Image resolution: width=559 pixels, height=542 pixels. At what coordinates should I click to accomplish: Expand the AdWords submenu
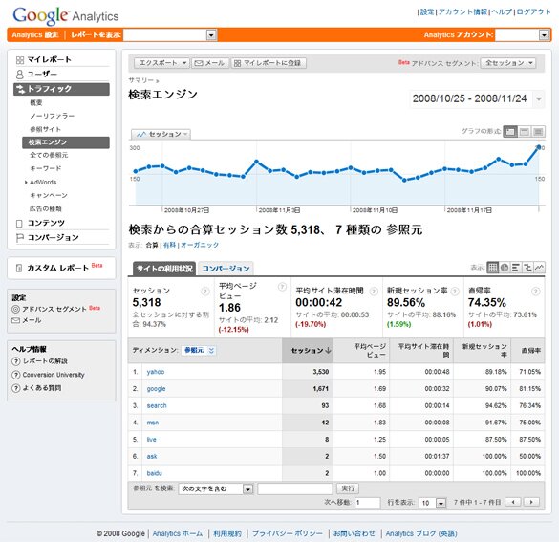tap(26, 183)
